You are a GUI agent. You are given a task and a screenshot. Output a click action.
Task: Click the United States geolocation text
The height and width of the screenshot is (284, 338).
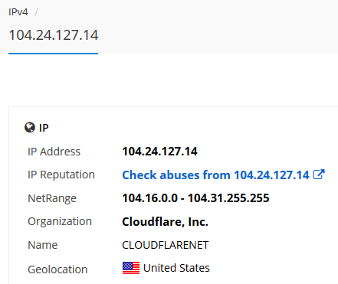[176, 268]
